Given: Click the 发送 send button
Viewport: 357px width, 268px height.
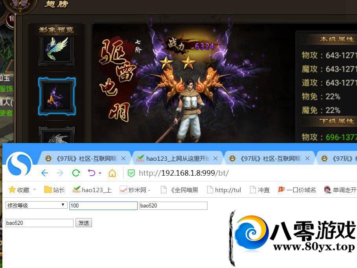Looking at the screenshot, I should [84, 223].
